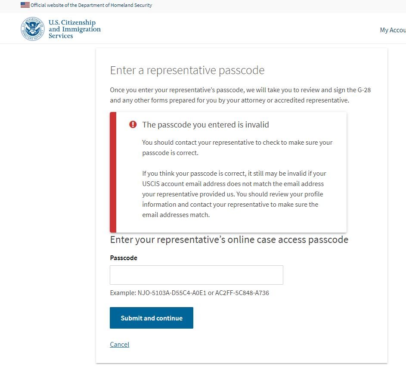Screen dimensions: 406x373
Task: Click the G-28 introduction paragraph
Action: pos(240,95)
